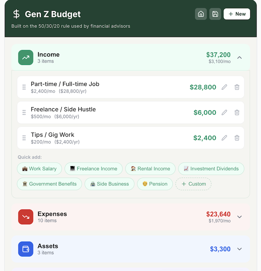
Task: Create a new budget with New button
Action: tap(237, 14)
